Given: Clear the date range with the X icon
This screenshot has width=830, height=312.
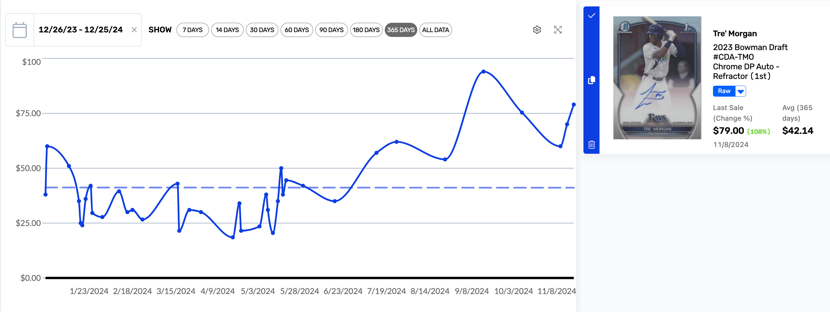Looking at the screenshot, I should 134,30.
